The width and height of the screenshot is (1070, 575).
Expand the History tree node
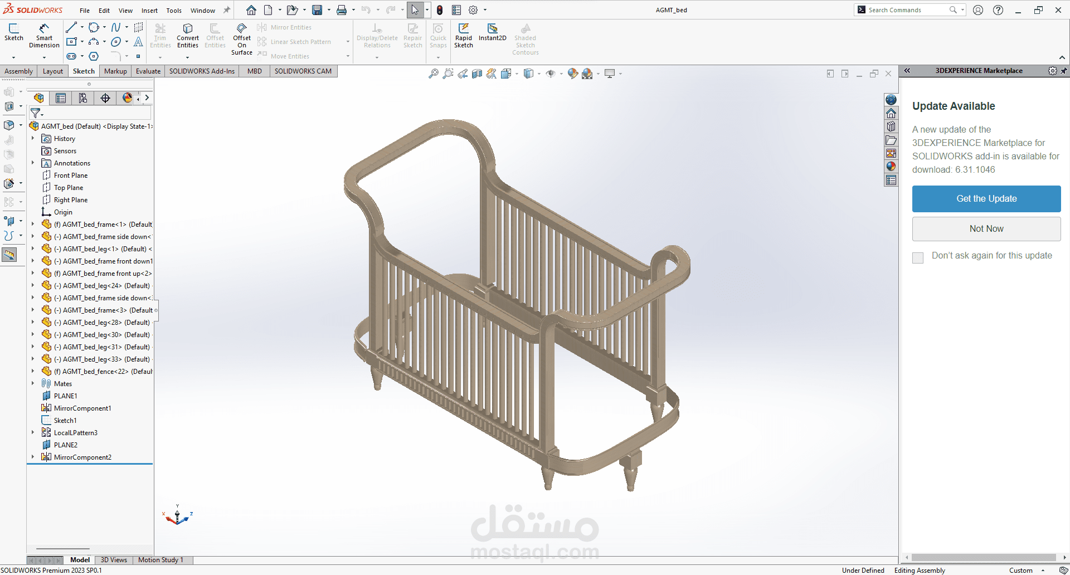[33, 138]
